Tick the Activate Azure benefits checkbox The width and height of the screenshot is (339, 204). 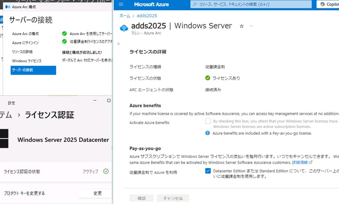coord(208,121)
